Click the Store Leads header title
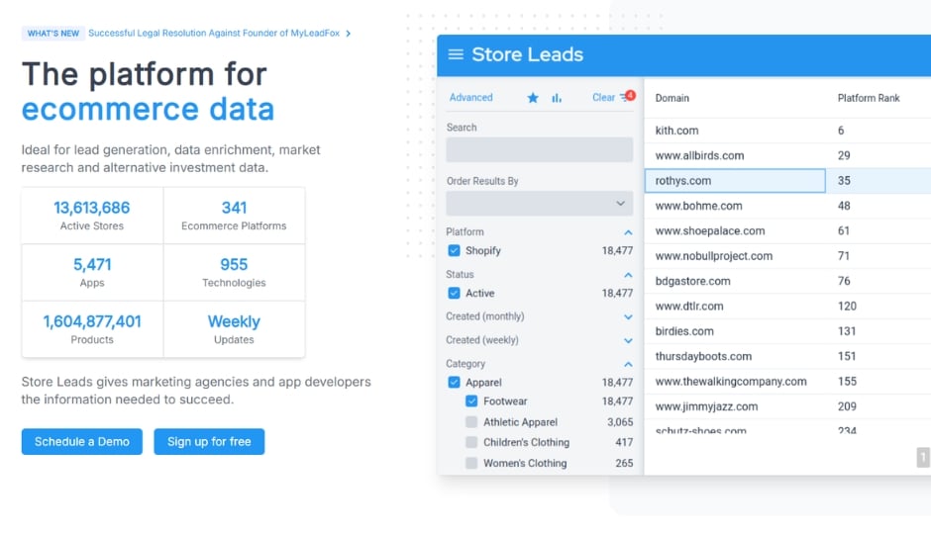The image size is (931, 534). click(x=527, y=54)
